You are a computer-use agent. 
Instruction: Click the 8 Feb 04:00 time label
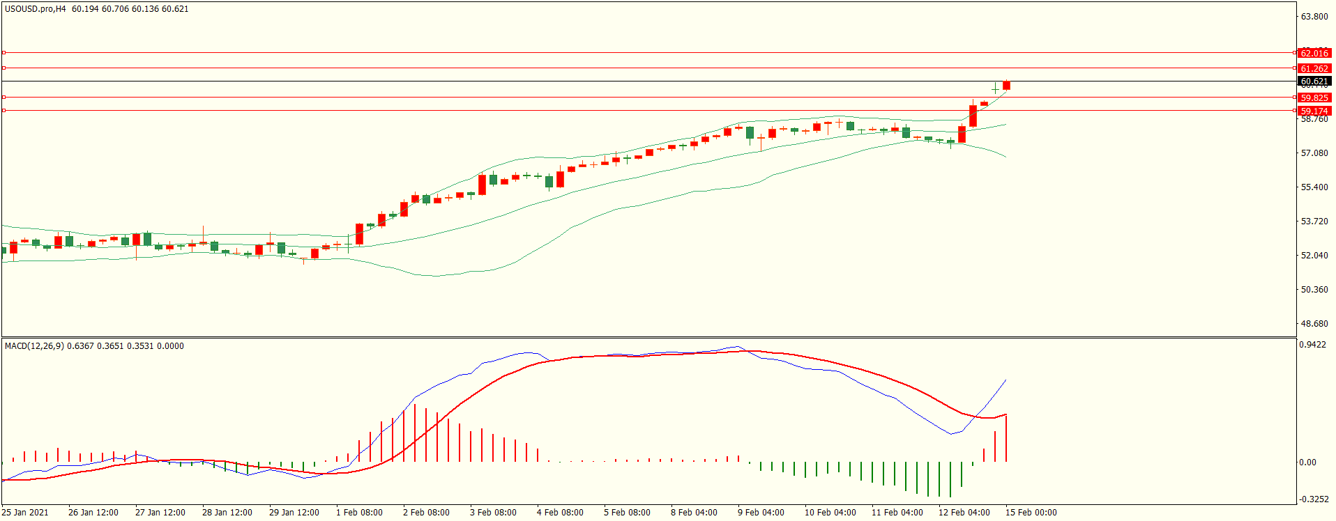694,513
